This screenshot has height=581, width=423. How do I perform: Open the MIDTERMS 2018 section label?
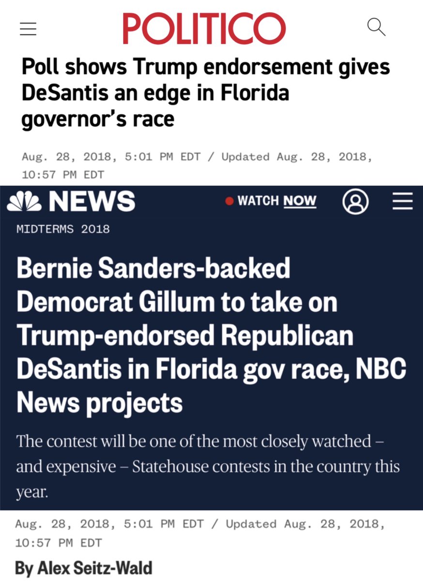(x=63, y=229)
